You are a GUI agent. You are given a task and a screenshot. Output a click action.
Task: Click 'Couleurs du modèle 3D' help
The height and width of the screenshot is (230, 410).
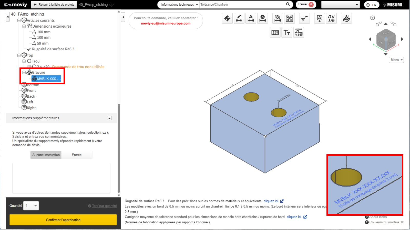386,222
